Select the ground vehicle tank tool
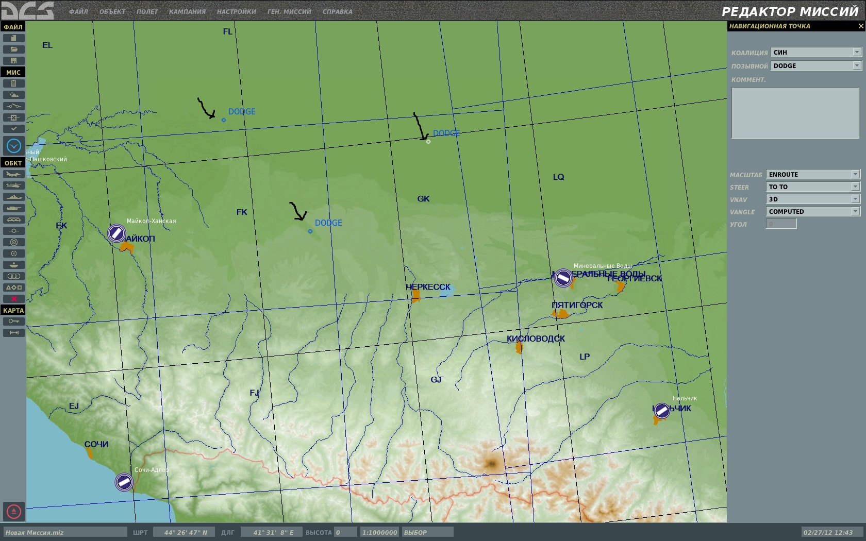866x541 pixels. click(13, 208)
